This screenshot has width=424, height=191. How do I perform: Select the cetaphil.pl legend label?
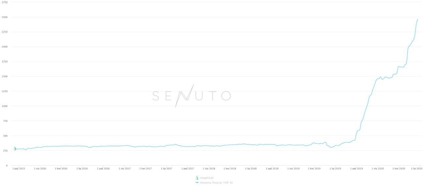(207, 178)
